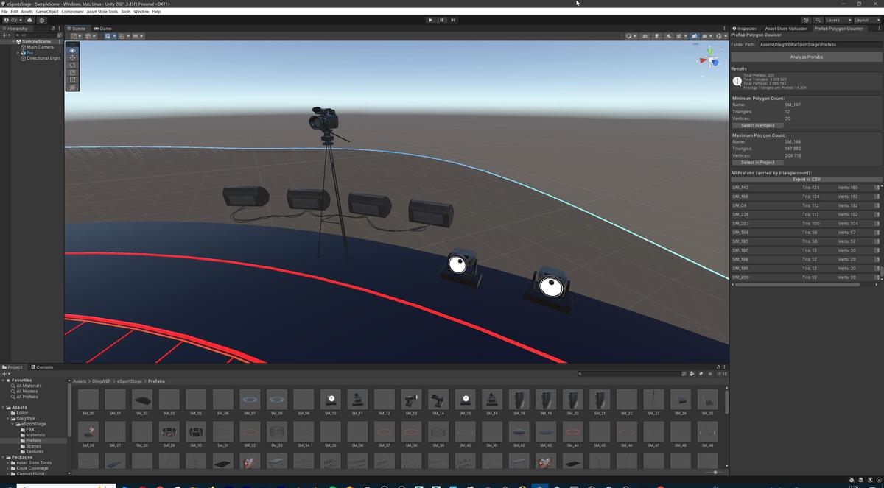Screen dimensions: 884x488
Task: Open the GameObject menu
Action: (47, 12)
